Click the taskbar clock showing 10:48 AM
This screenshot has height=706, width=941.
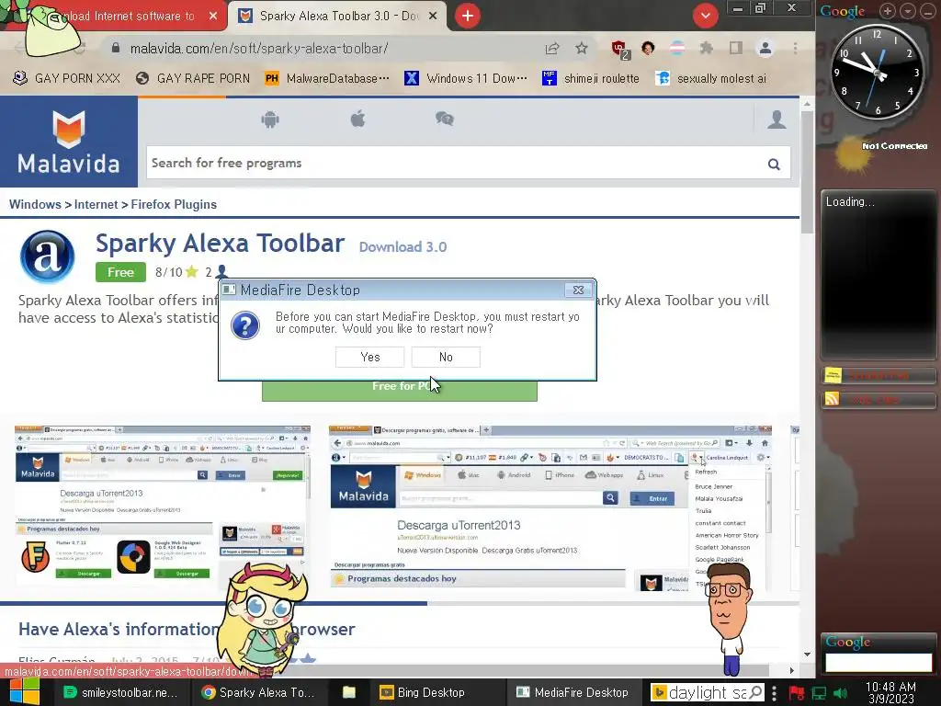point(891,692)
